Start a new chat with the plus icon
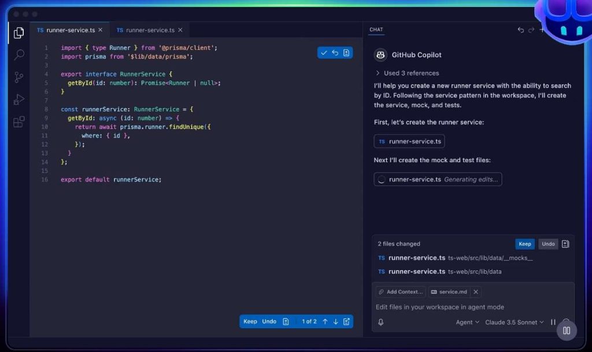Viewport: 592px width, 352px height. (x=541, y=30)
